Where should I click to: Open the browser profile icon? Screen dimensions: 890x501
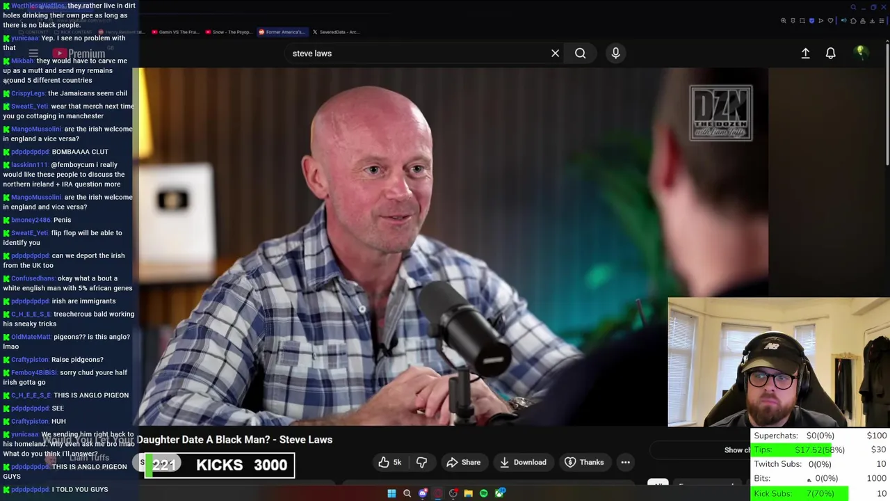863,21
